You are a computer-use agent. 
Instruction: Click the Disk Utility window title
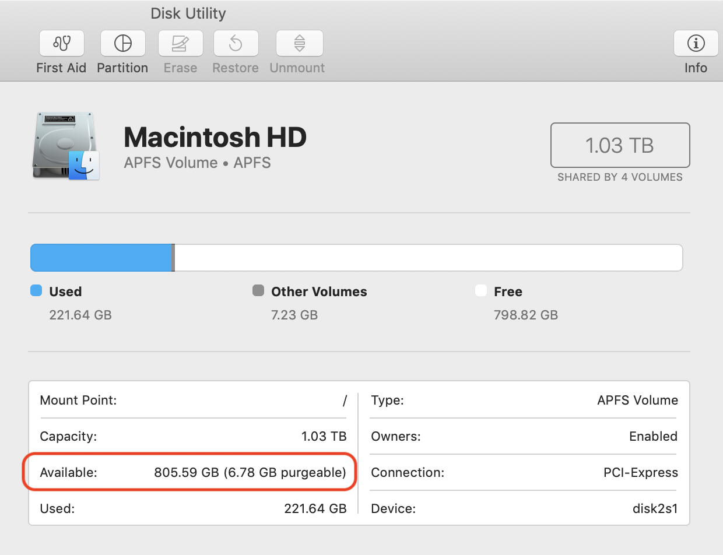pos(188,13)
